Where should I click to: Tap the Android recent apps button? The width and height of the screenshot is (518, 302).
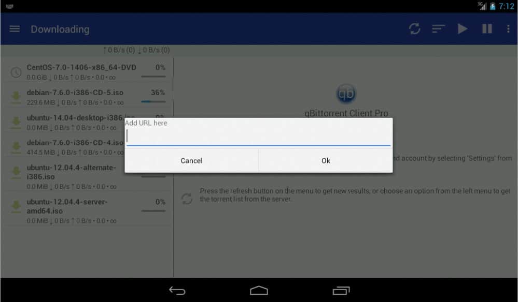341,291
